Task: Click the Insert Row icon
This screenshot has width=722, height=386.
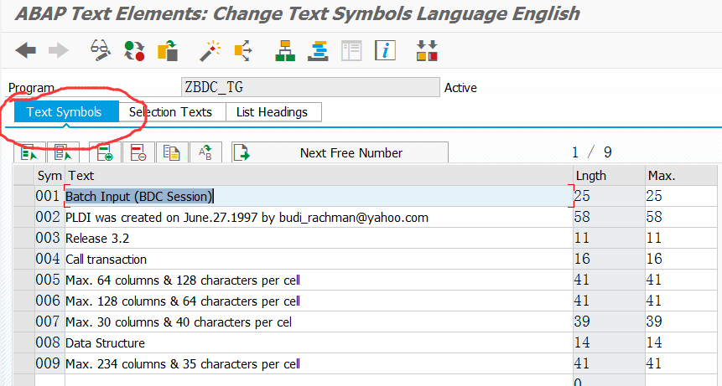Action: [105, 153]
